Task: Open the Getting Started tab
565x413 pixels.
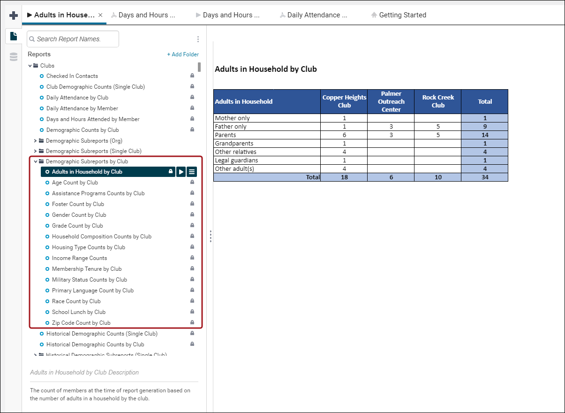Action: 399,15
